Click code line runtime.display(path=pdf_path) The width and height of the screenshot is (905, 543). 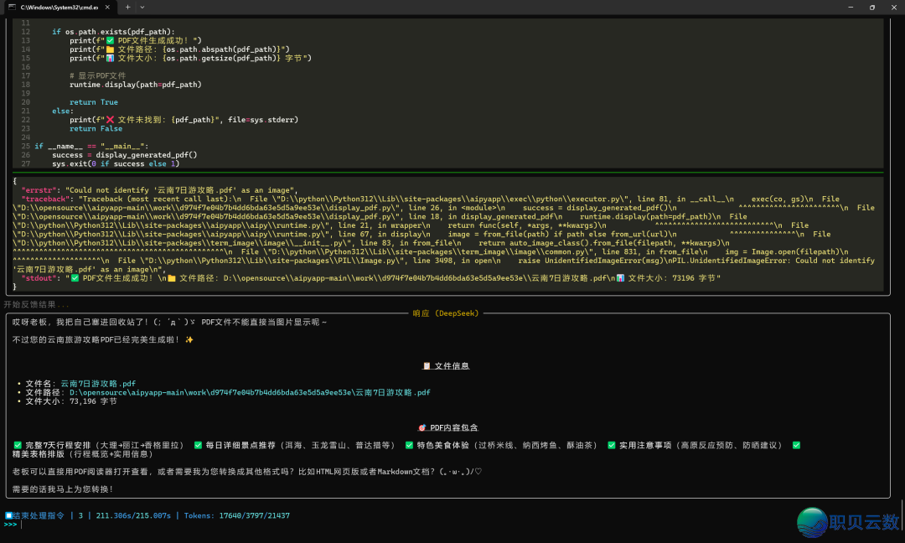136,85
